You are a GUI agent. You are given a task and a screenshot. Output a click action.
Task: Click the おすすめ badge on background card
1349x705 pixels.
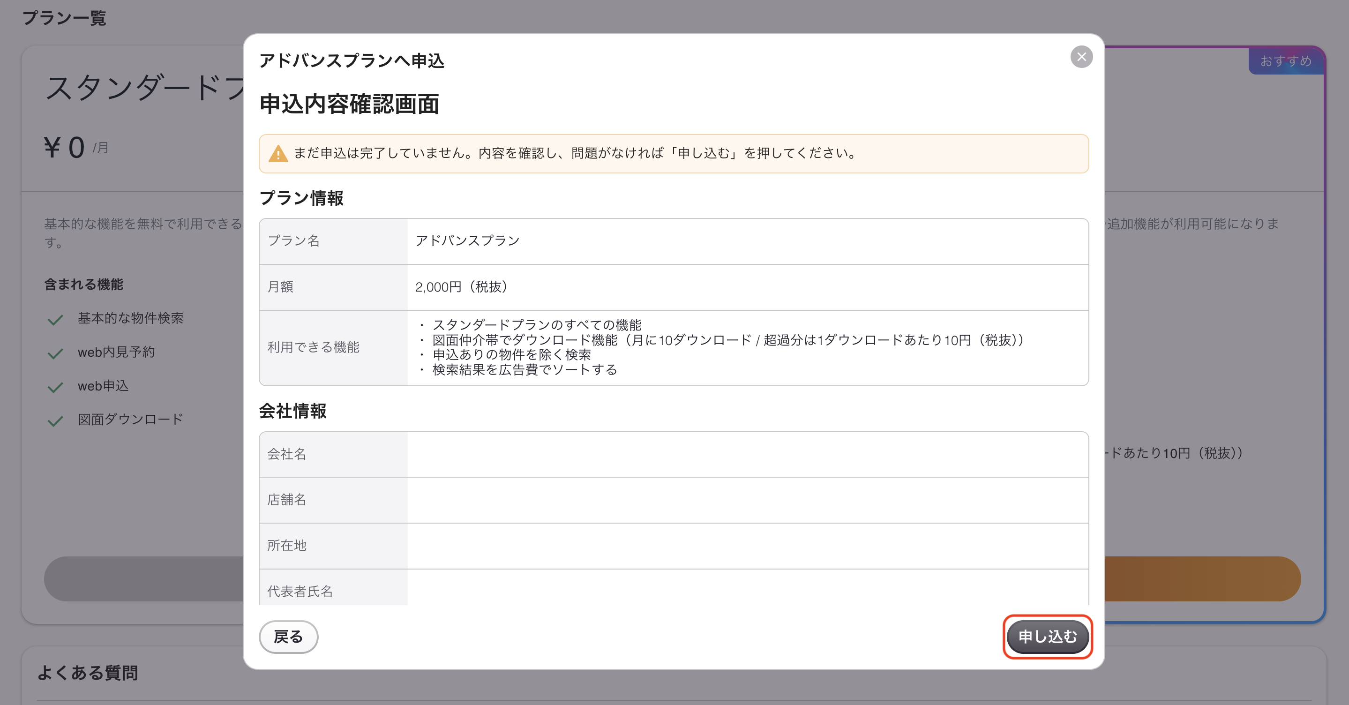1286,61
